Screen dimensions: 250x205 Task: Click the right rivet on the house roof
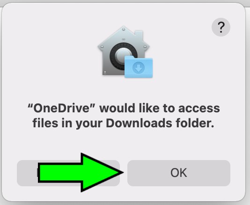145,47
